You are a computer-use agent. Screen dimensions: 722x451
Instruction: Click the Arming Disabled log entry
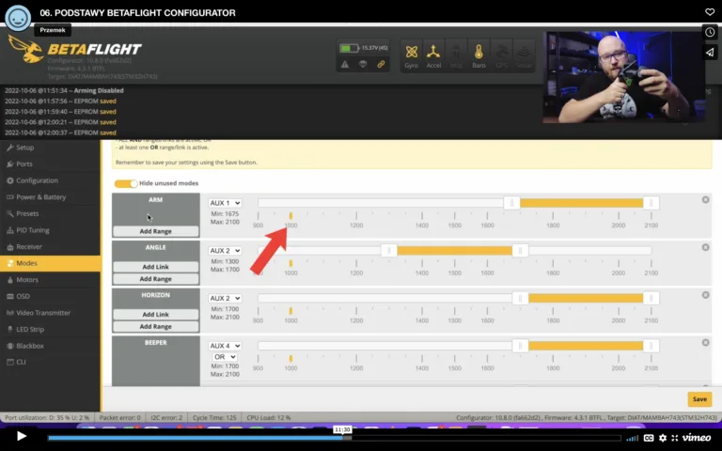[64, 90]
